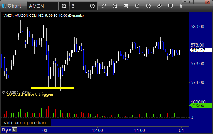Open the help question mark button
This screenshot has height=134, width=213.
(185, 2)
